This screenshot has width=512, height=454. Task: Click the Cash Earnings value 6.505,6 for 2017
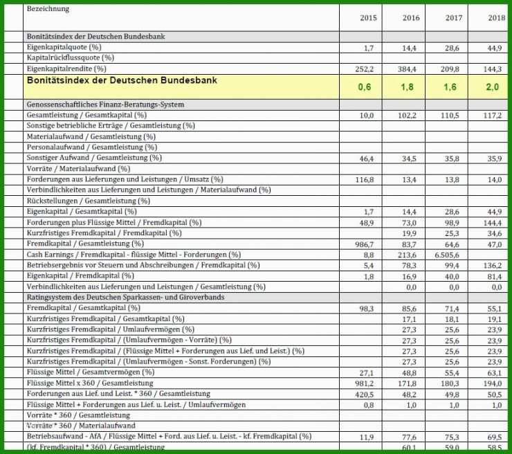(447, 255)
